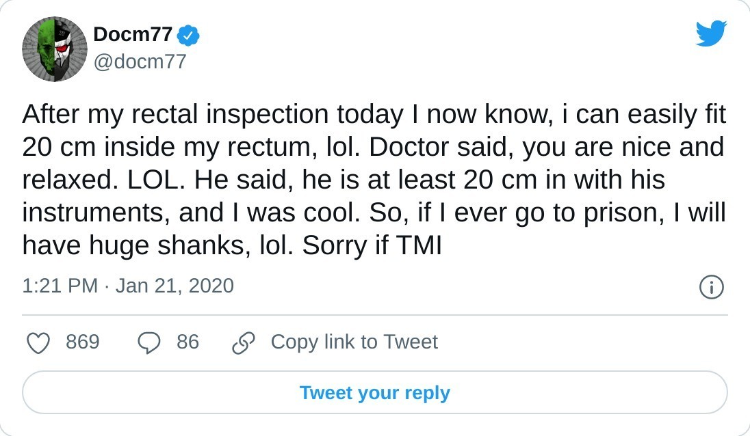Click the Jan 21, 2020 date
The width and height of the screenshot is (750, 436).
pos(174,286)
